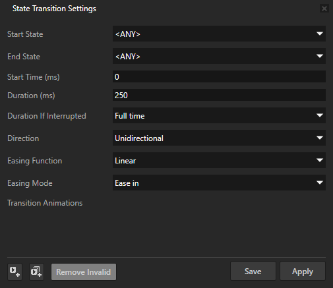The width and height of the screenshot is (333, 288).
Task: Open the Direction dropdown set to Unidirectional
Action: point(219,138)
